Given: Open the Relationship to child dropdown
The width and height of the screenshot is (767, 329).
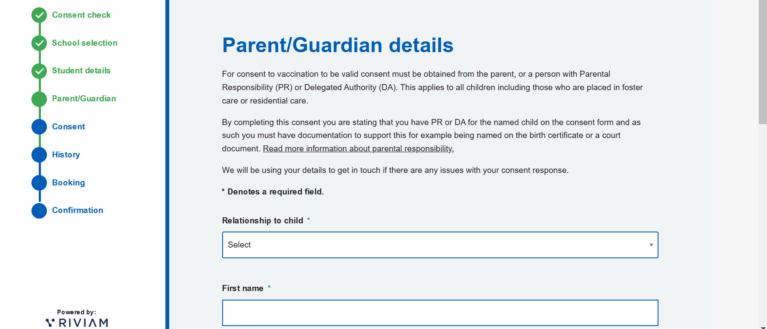Looking at the screenshot, I should (440, 245).
